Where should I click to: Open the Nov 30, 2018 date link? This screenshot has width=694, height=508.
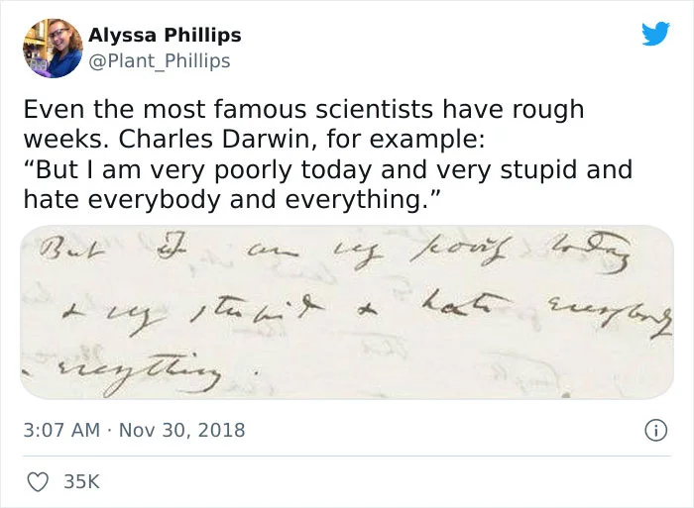181,430
